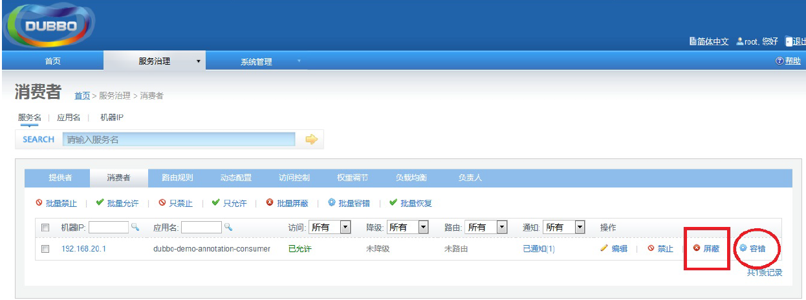Expand the 系统管理 menu arrow
806x300 pixels.
click(x=299, y=61)
